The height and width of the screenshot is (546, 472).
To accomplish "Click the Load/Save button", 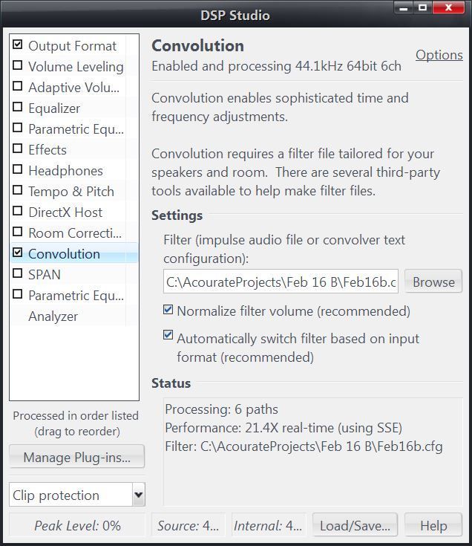I will tap(355, 525).
